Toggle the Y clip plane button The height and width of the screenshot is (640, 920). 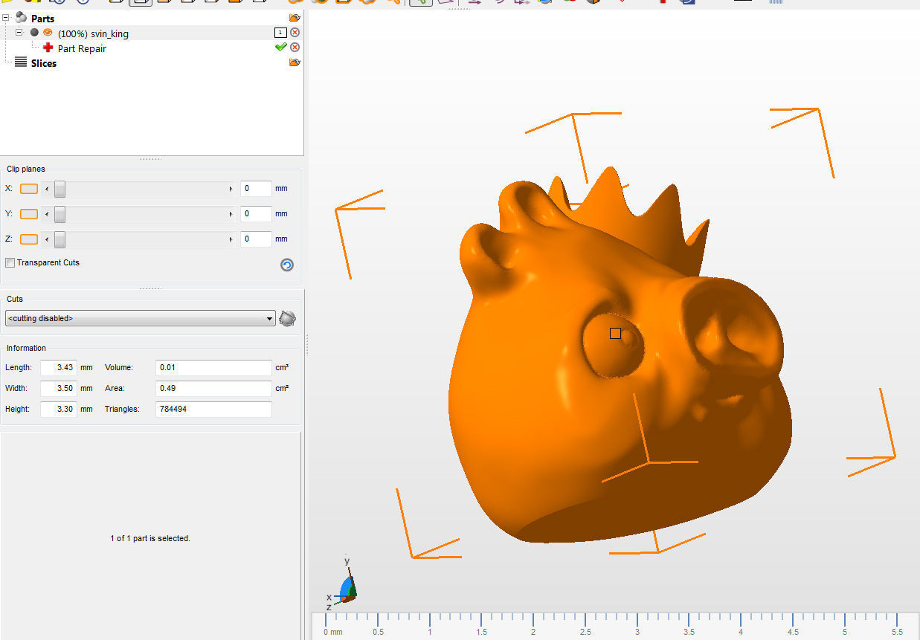(x=29, y=214)
